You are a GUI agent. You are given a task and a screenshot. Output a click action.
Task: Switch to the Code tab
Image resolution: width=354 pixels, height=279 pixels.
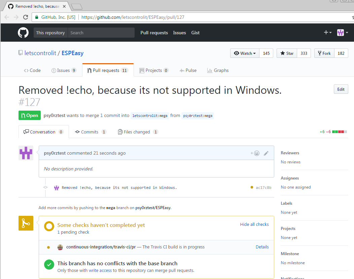tap(32, 70)
